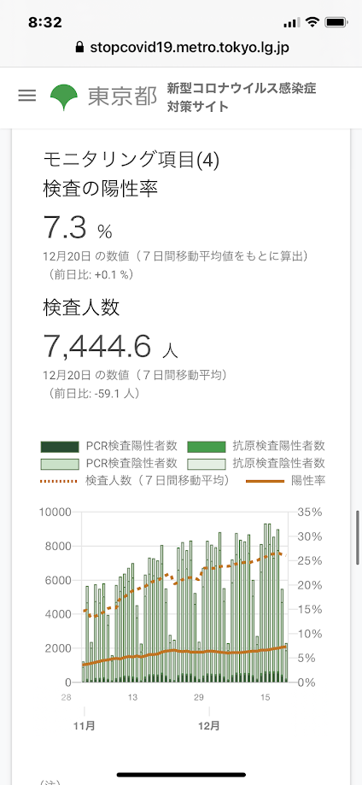Screen dimensions: 362x785
Task: Tap the stopcovid19.metro.tokyo.lg.jp address bar
Action: [x=181, y=48]
